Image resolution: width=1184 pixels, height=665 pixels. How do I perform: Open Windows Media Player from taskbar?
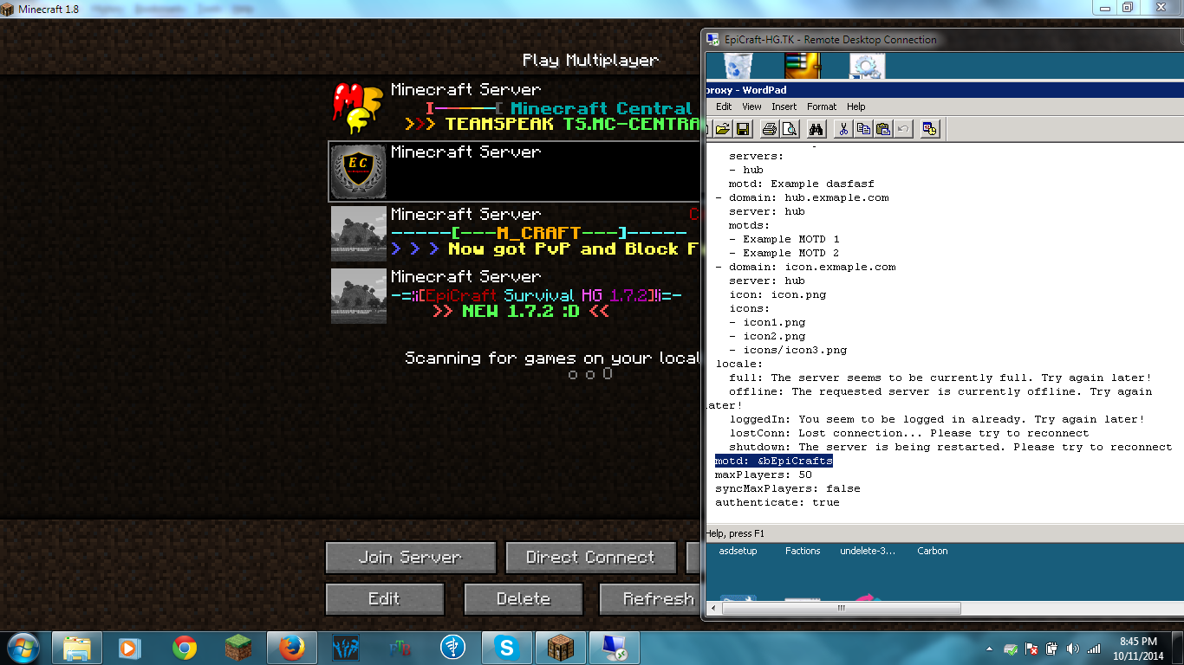[x=129, y=648]
